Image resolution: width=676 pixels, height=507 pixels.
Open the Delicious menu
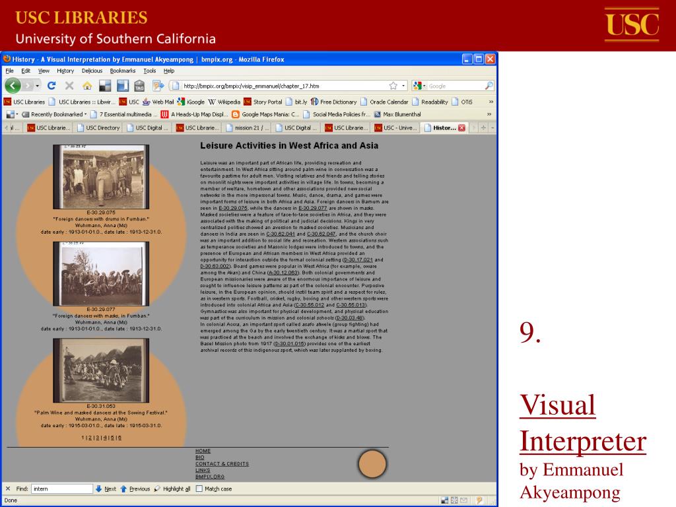pyautogui.click(x=92, y=71)
